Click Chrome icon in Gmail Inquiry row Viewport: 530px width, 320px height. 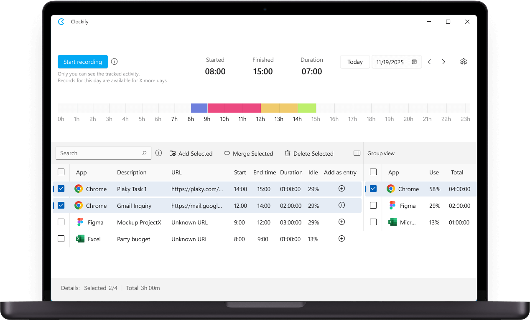(x=79, y=205)
